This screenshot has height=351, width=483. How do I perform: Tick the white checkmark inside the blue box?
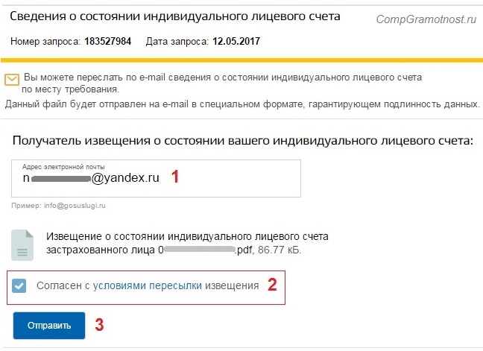click(x=19, y=285)
